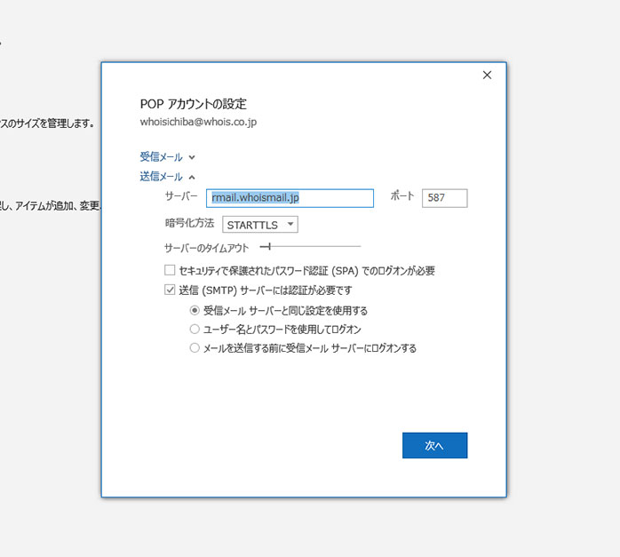Open the STARTTLS encryption method dropdown
Image resolution: width=620 pixels, height=557 pixels.
point(260,225)
